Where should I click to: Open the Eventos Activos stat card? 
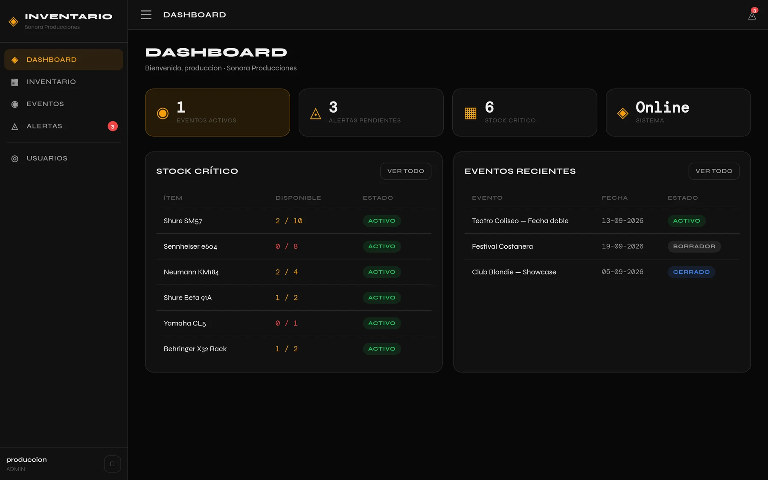coord(218,113)
